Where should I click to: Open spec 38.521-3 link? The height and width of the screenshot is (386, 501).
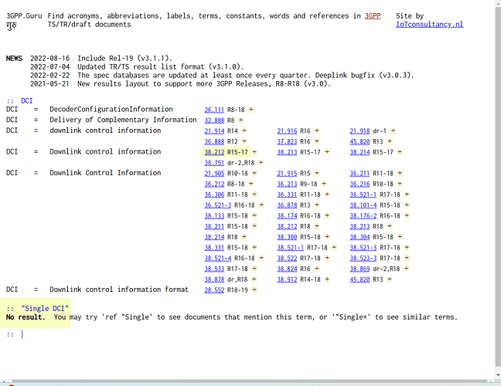pos(363,248)
